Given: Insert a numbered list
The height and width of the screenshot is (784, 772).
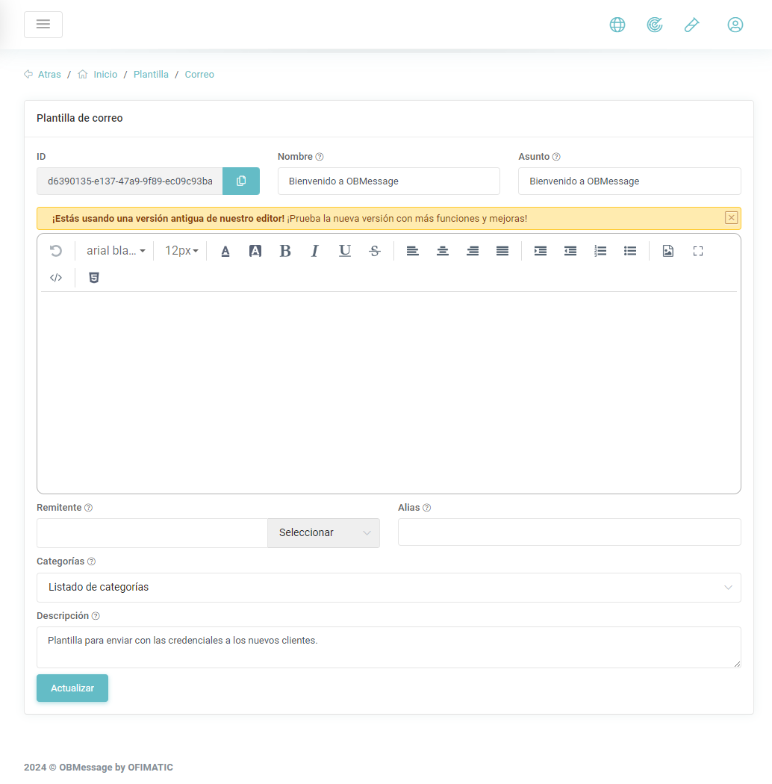Looking at the screenshot, I should tap(600, 251).
